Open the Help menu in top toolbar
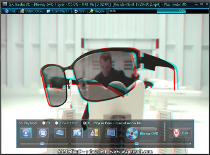This screenshot has width=210, height=155. (10, 11)
